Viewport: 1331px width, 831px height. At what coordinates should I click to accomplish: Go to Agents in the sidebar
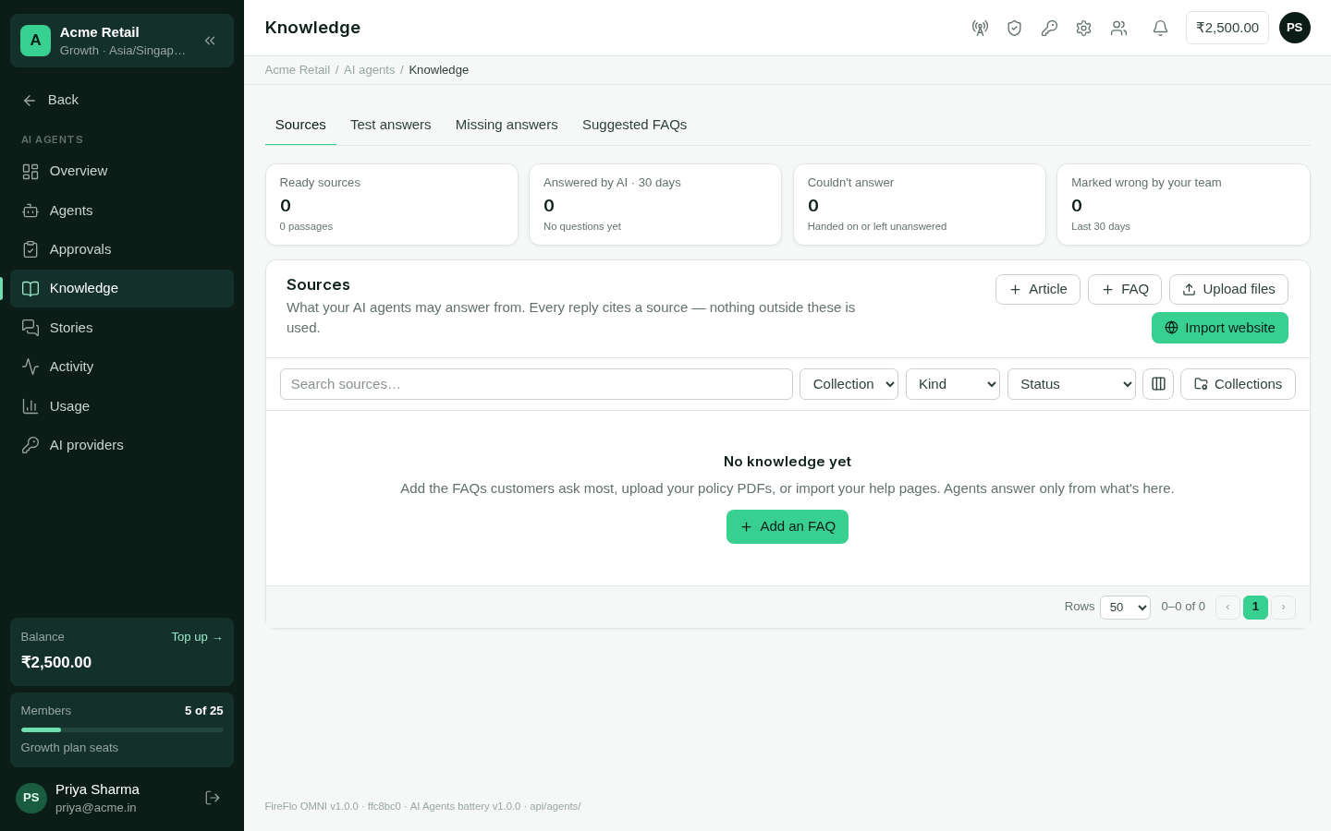[122, 211]
